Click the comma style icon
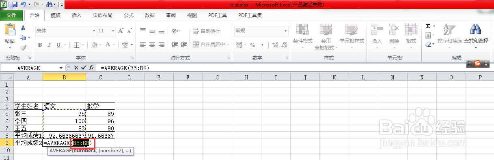The image size is (494, 160). click(x=262, y=45)
